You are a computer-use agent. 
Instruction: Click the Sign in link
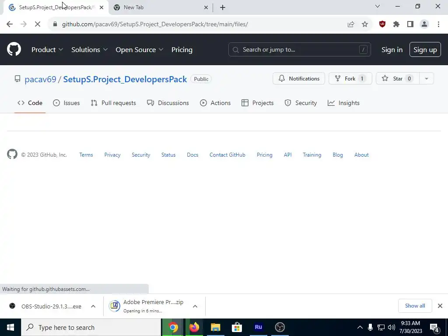point(392,50)
